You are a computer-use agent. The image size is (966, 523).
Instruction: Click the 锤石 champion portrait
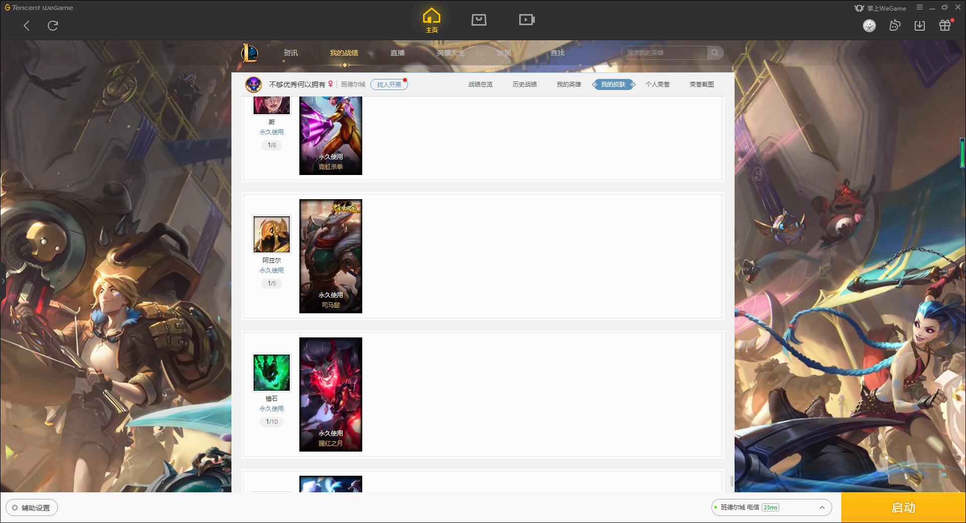coord(272,373)
